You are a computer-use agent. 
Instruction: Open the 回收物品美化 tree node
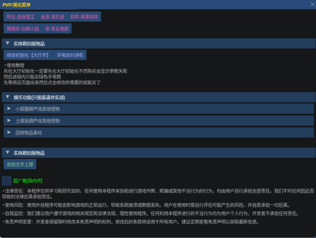pos(29,133)
